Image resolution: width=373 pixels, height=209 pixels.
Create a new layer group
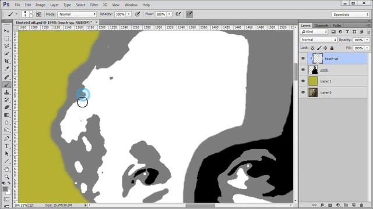346,205
